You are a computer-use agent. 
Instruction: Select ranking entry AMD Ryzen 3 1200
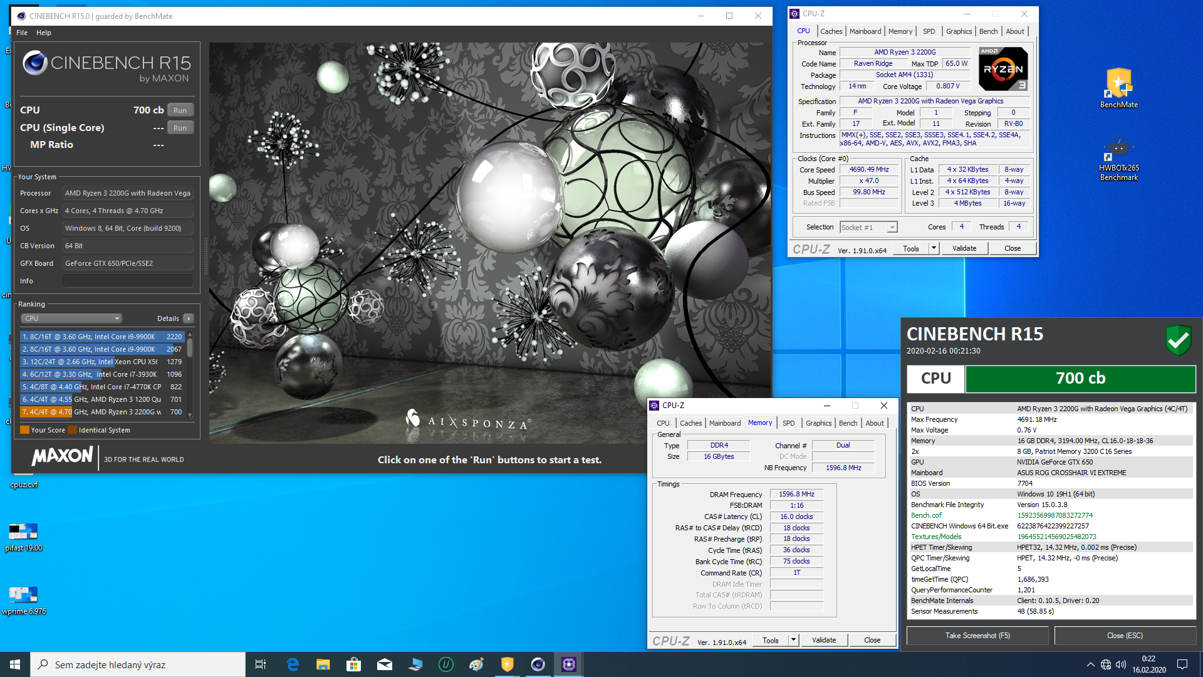[102, 399]
